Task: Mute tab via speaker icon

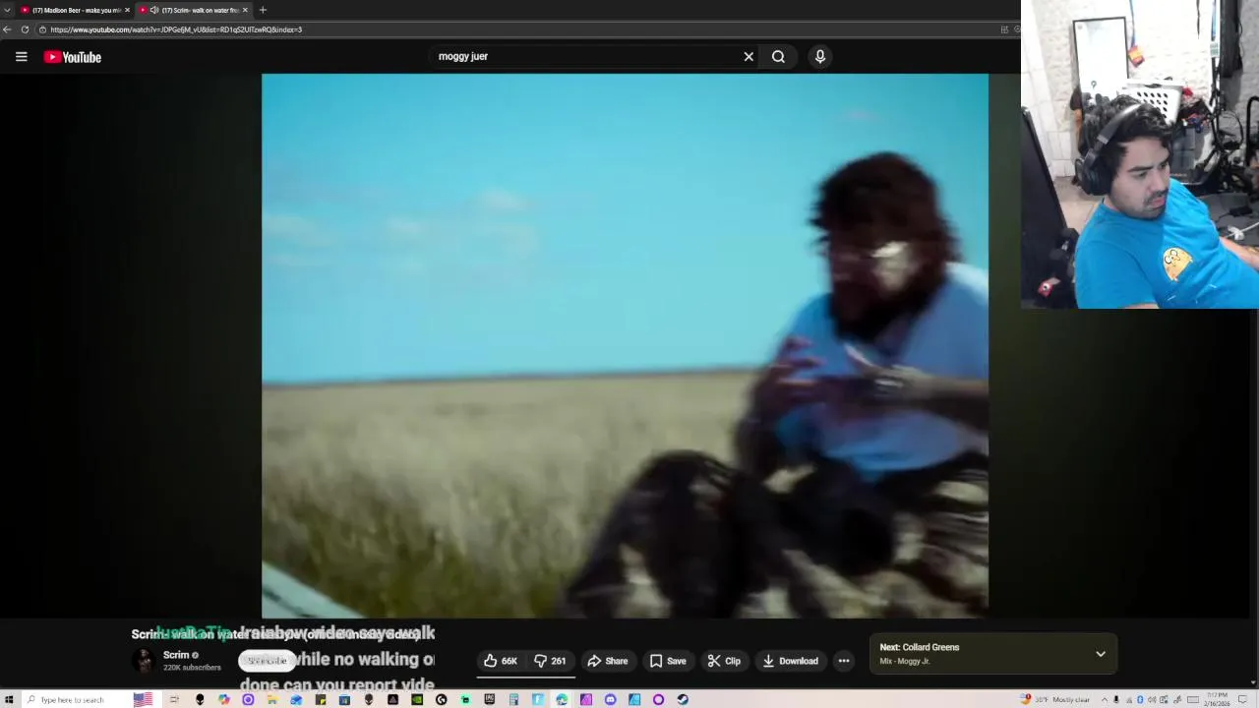Action: point(154,10)
